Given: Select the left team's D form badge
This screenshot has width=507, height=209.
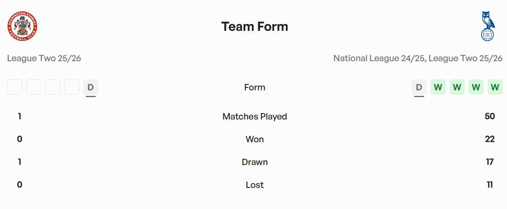Looking at the screenshot, I should [x=90, y=87].
